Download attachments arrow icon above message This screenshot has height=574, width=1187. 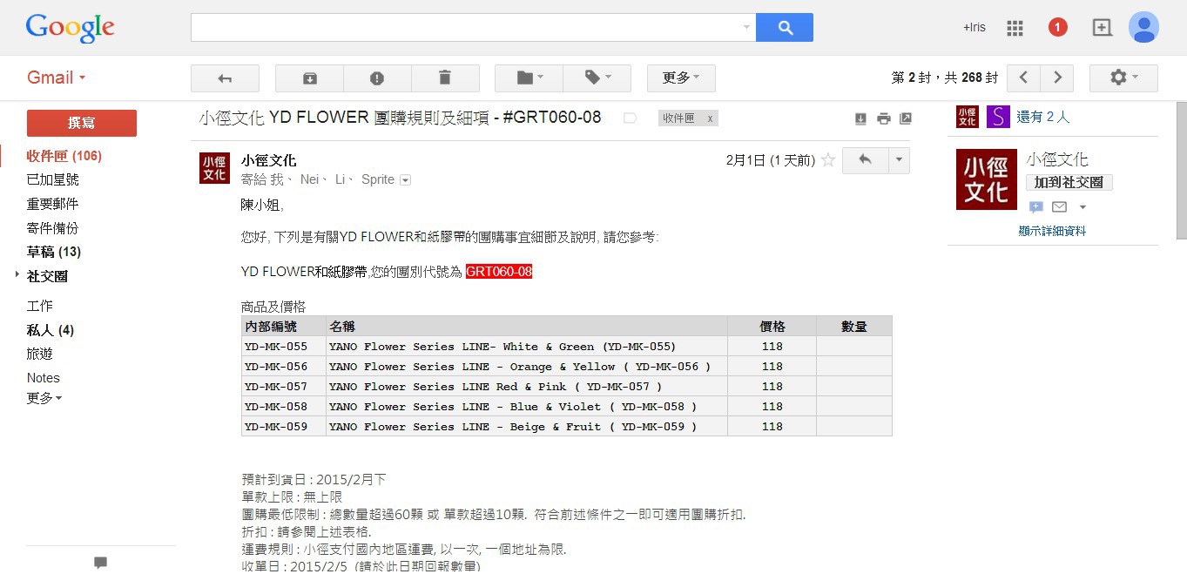(860, 118)
